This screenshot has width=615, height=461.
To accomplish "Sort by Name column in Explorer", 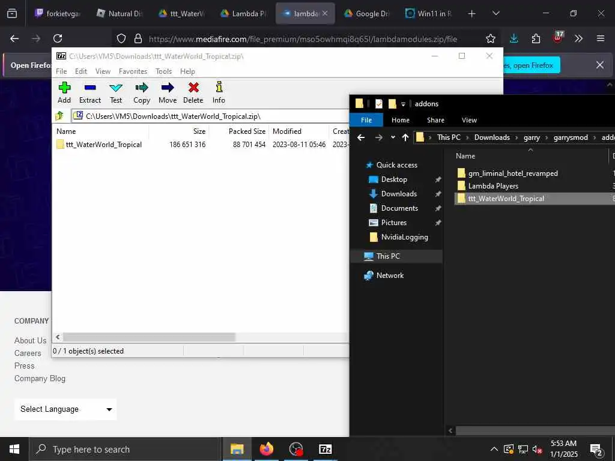I will (465, 156).
